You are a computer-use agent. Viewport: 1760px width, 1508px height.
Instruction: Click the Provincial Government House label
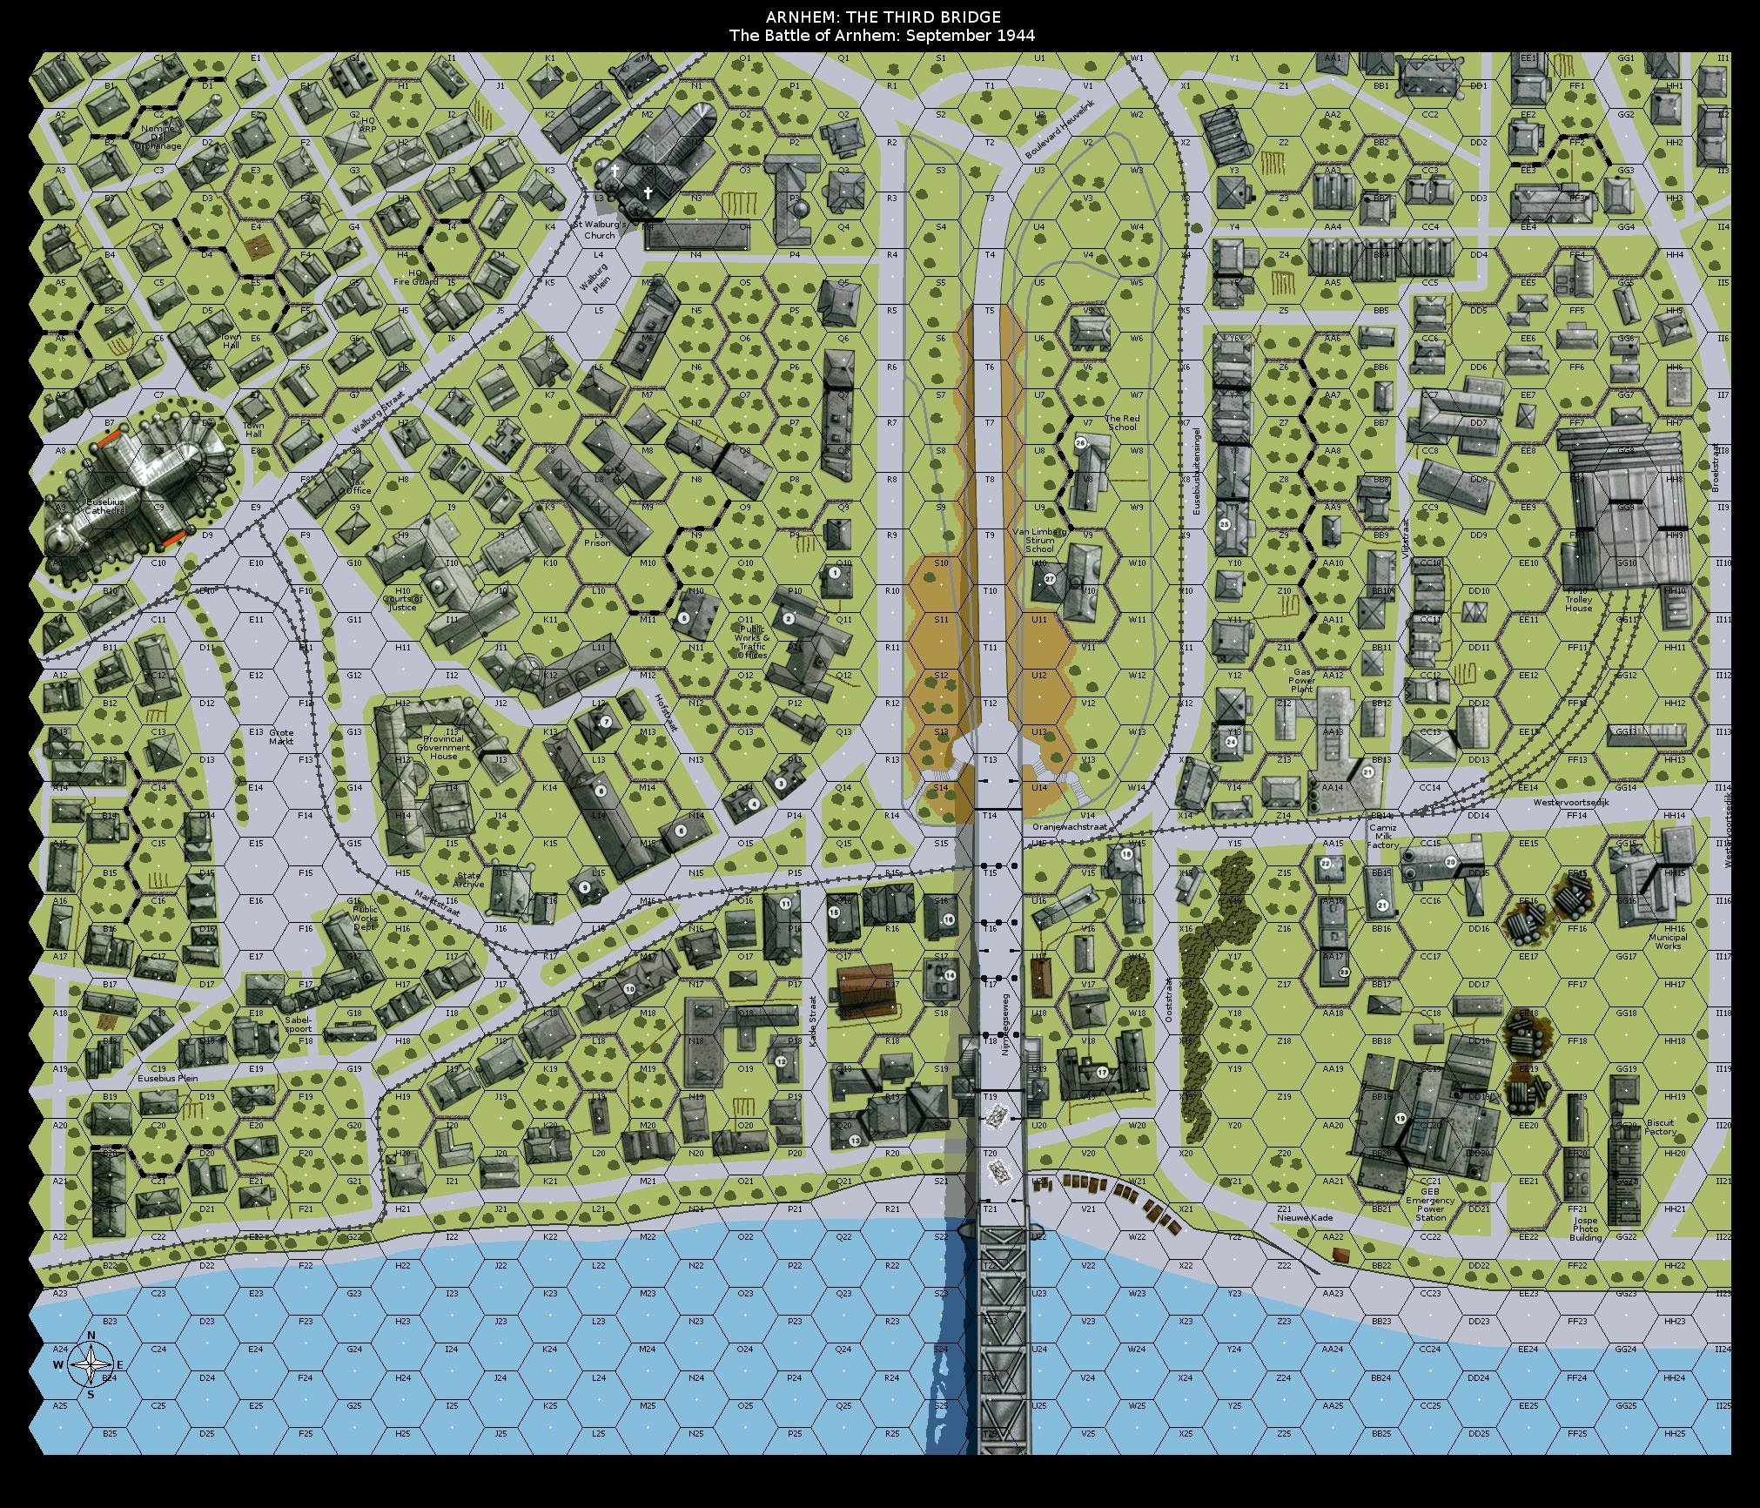443,747
